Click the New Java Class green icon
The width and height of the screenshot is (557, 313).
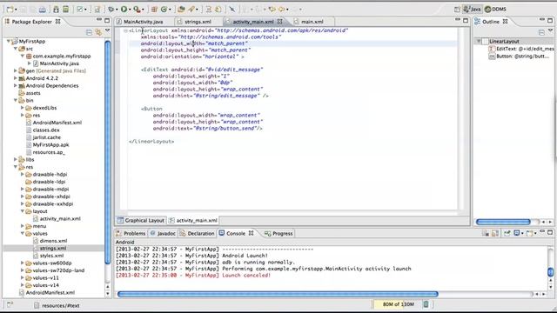click(x=164, y=10)
